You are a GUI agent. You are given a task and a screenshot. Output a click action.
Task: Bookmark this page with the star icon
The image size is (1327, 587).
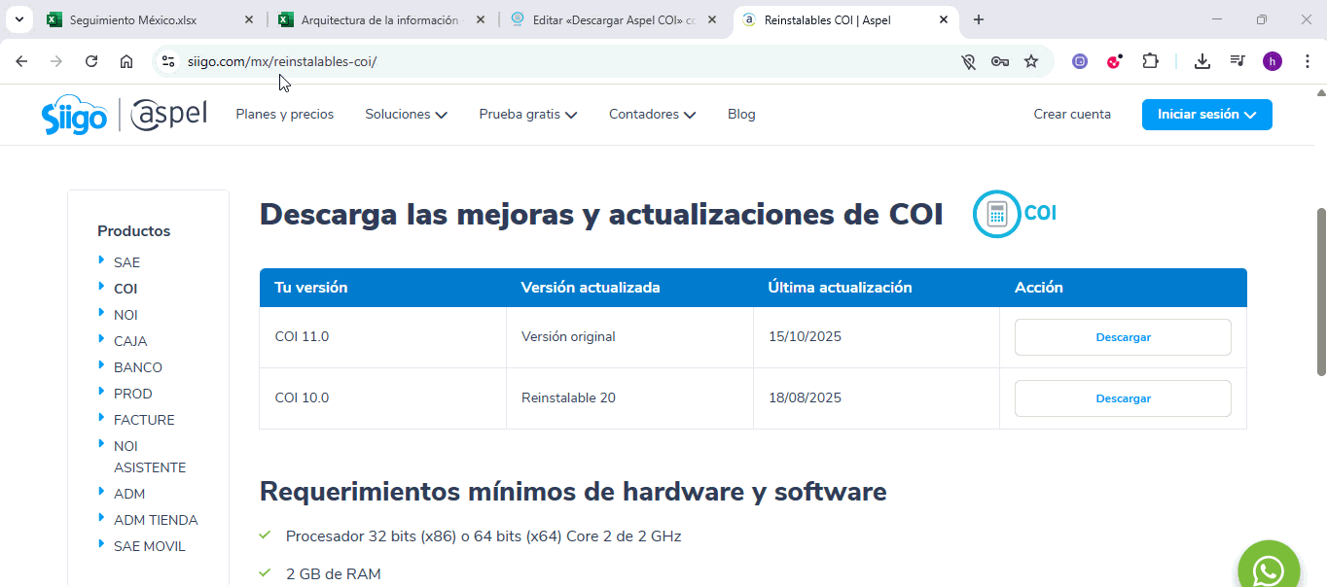[1031, 61]
